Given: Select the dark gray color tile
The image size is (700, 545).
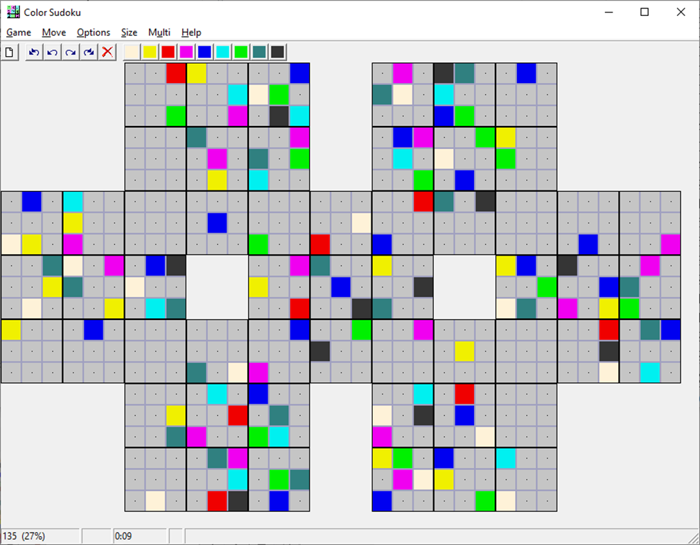Looking at the screenshot, I should (x=277, y=51).
